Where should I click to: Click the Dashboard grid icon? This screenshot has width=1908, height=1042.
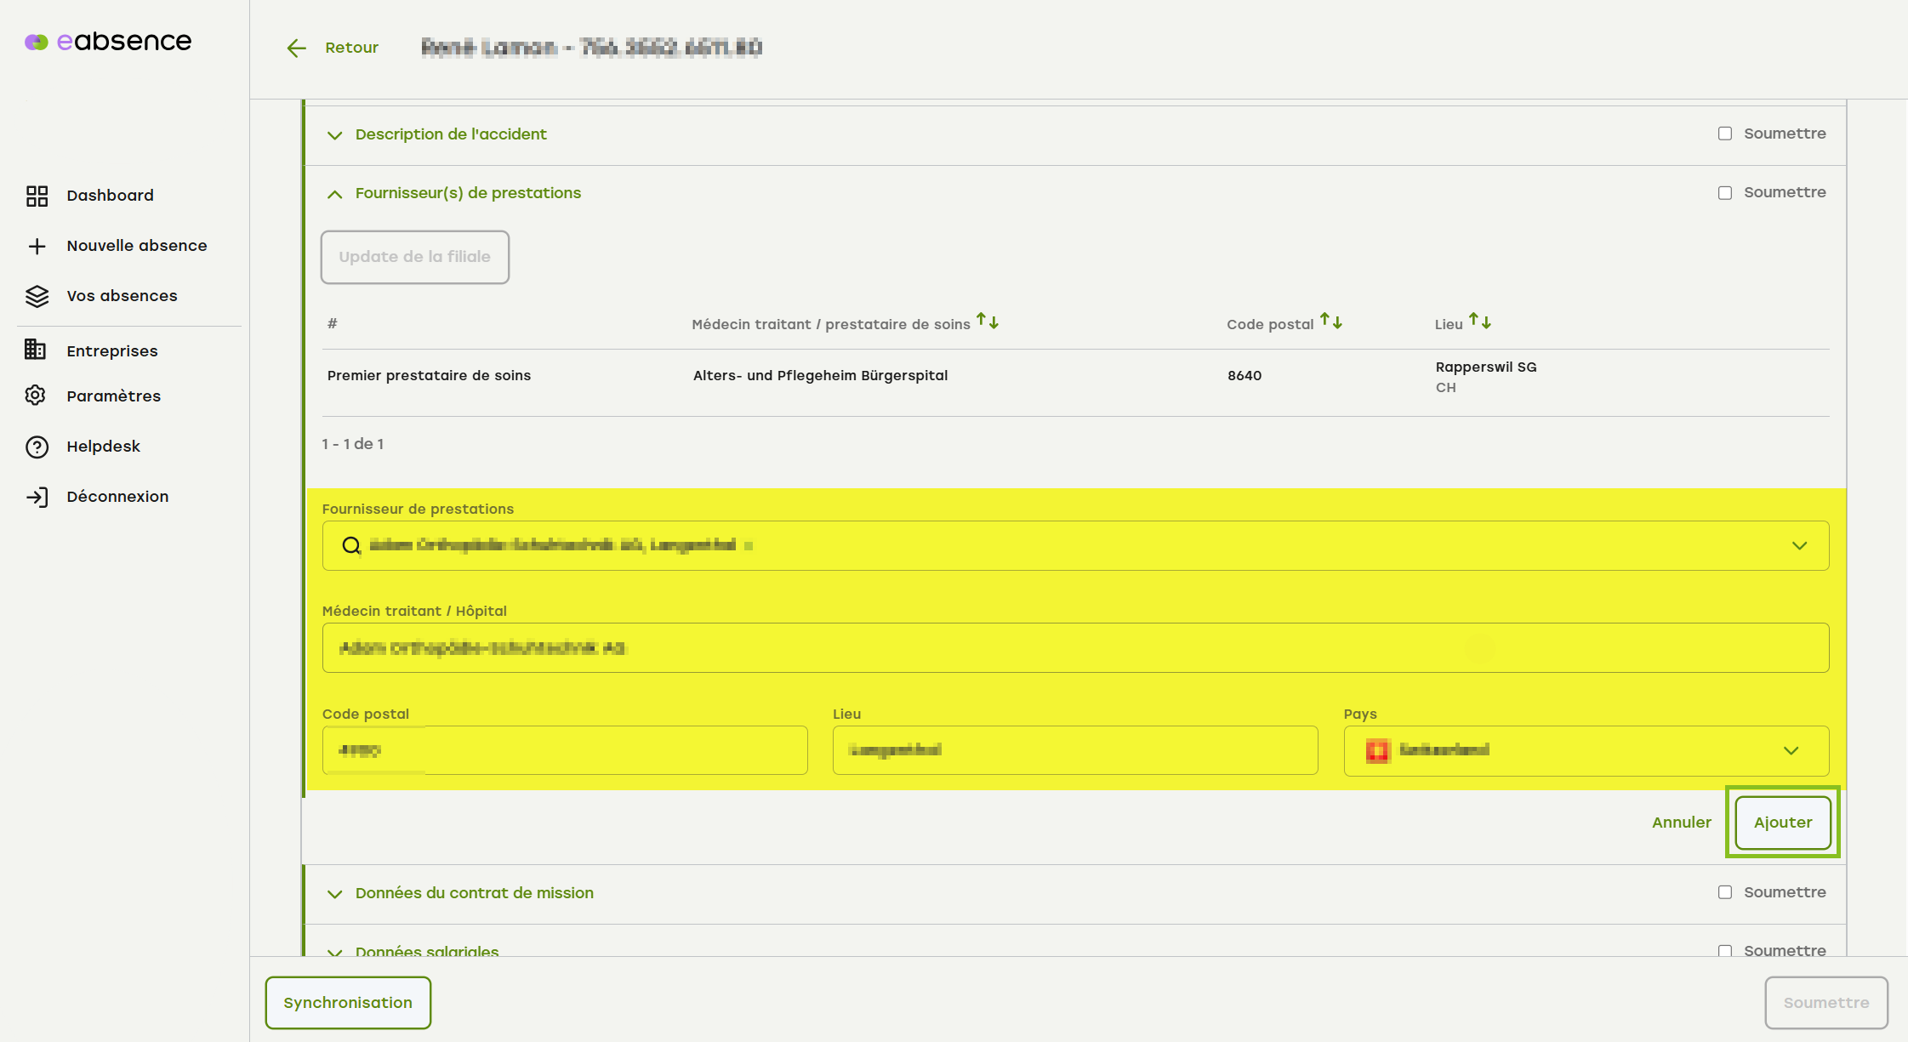(37, 196)
